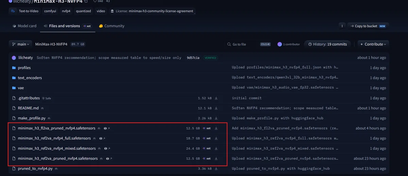Switch to the Model card tab
Image resolution: width=408 pixels, height=176 pixels.
24,26
